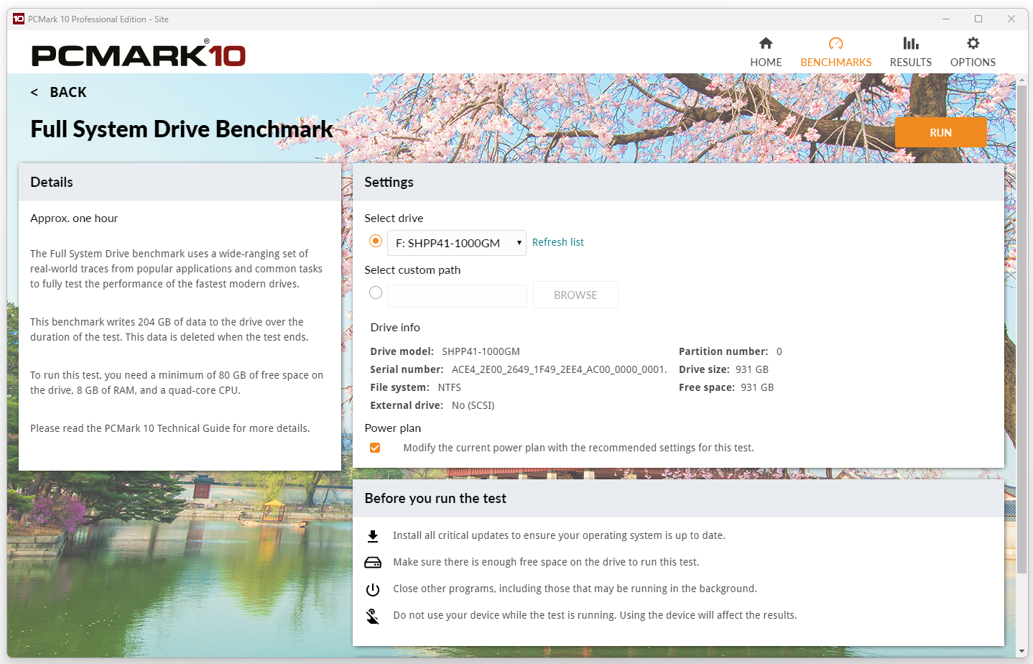Click the serial number value text
The width and height of the screenshot is (1033, 664).
coord(559,369)
